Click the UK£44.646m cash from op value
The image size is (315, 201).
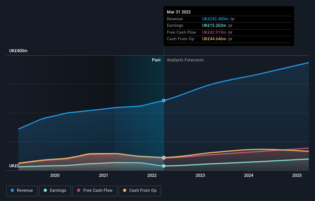[x=214, y=39]
